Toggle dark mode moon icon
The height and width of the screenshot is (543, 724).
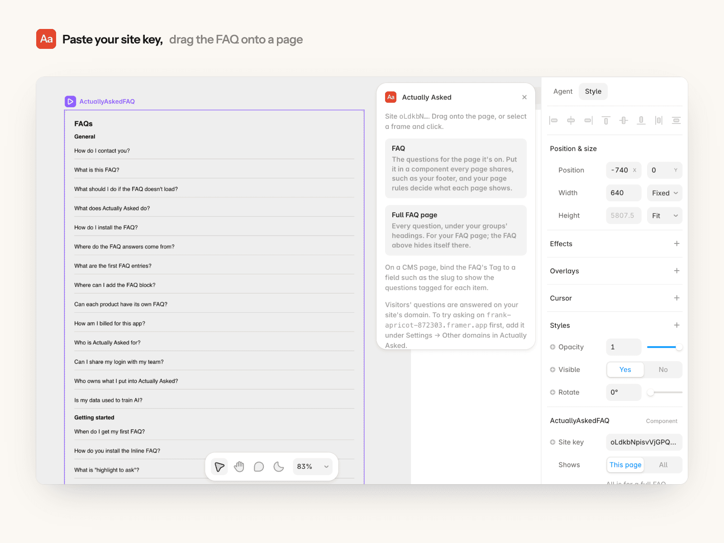(x=279, y=467)
